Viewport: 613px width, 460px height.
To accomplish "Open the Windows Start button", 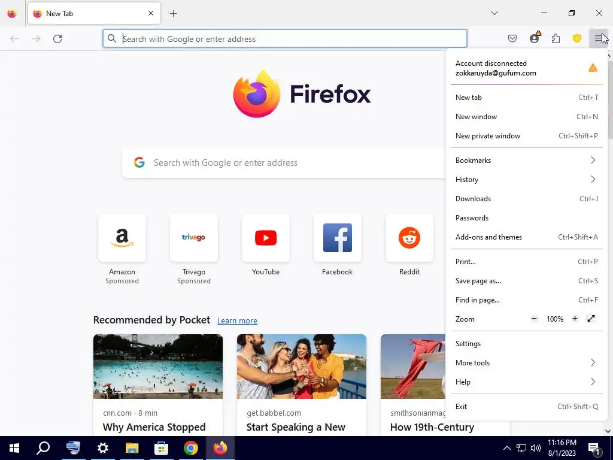I will pos(14,448).
